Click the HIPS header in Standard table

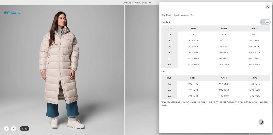pos(254,29)
